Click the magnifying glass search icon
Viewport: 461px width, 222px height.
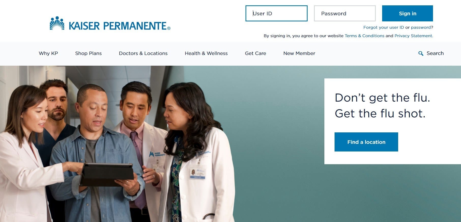(421, 53)
